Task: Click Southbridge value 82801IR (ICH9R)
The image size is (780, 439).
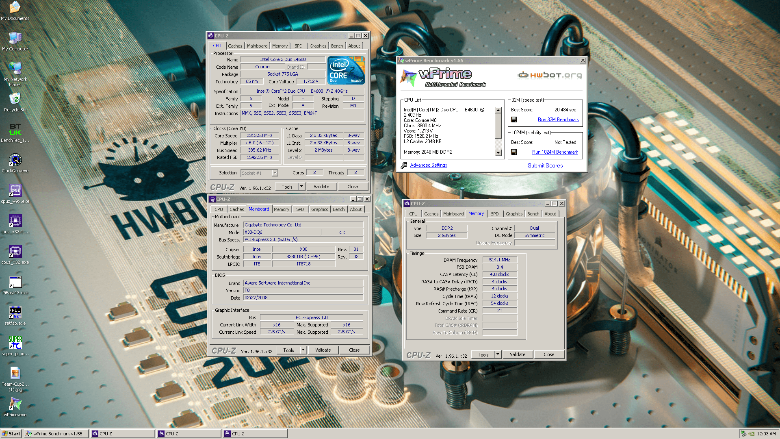Action: [303, 256]
